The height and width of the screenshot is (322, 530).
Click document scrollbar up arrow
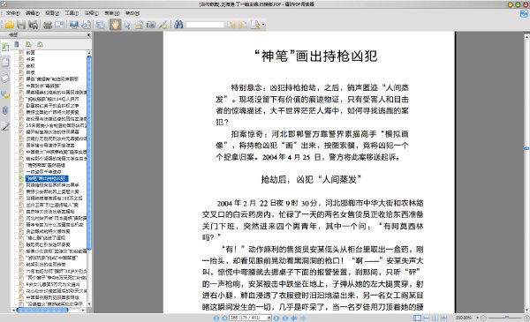pyautogui.click(x=526, y=36)
